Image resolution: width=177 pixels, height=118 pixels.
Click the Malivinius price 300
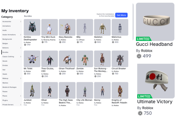[117, 42]
